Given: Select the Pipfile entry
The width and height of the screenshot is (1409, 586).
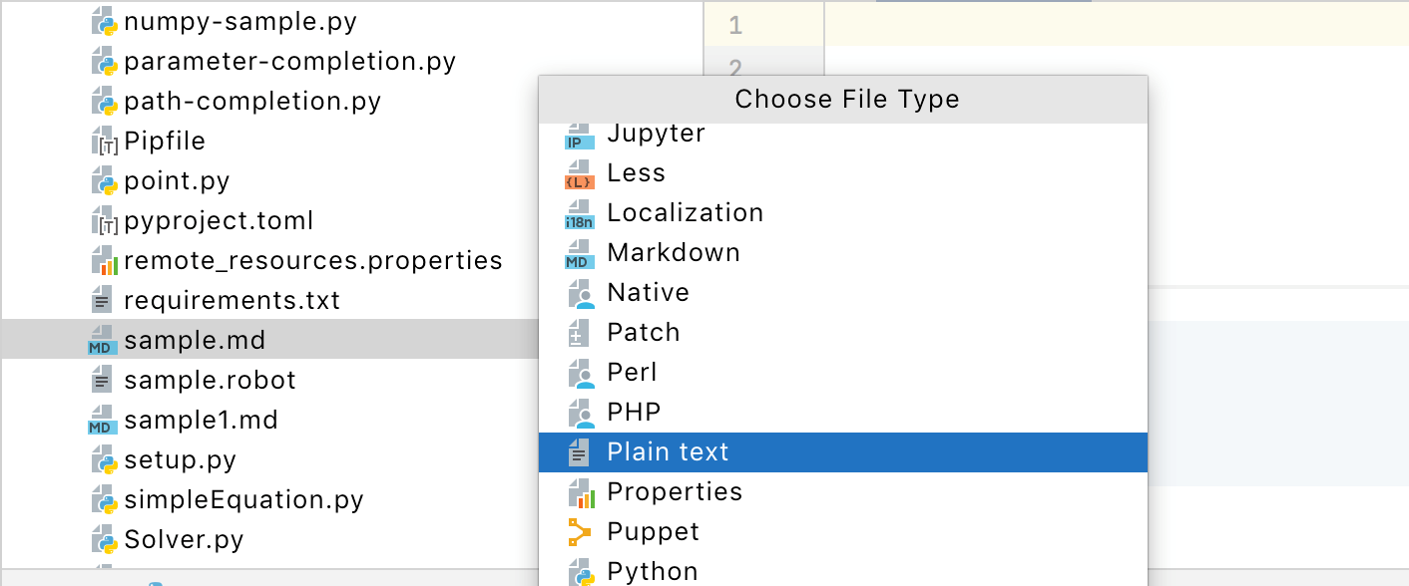Looking at the screenshot, I should coord(163,141).
